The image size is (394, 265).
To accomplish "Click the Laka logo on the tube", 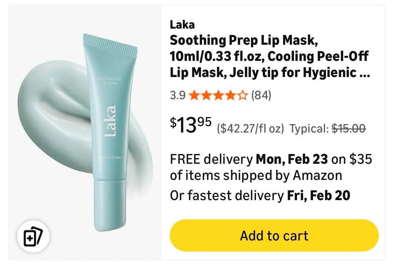I will (110, 121).
